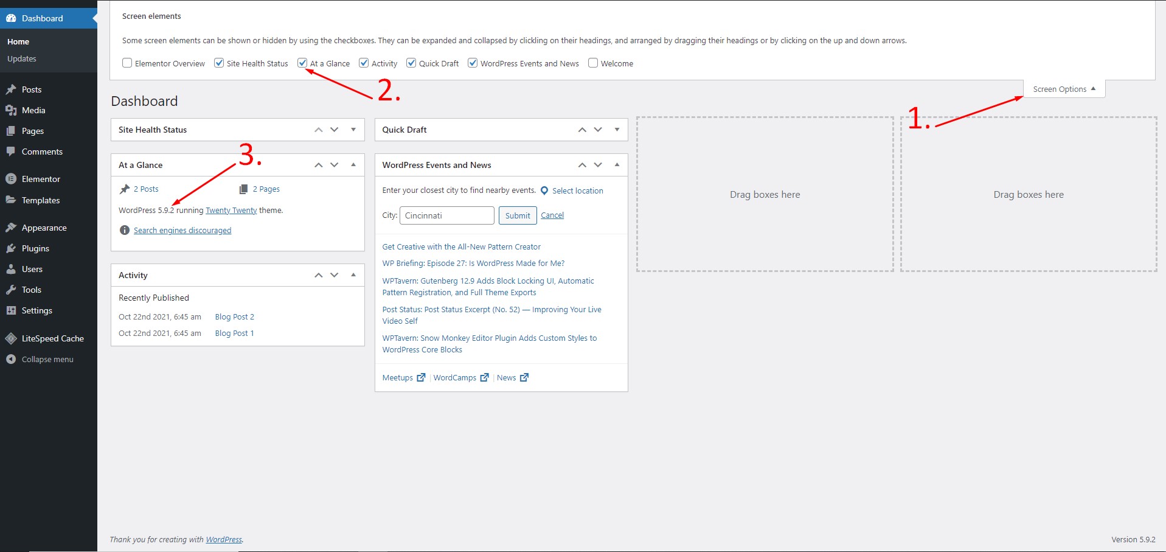Screen dimensions: 1166x552
Task: Click the external link icon after WordCamps
Action: (x=485, y=377)
